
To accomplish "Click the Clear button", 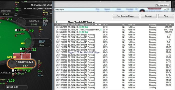I will (x=166, y=16).
